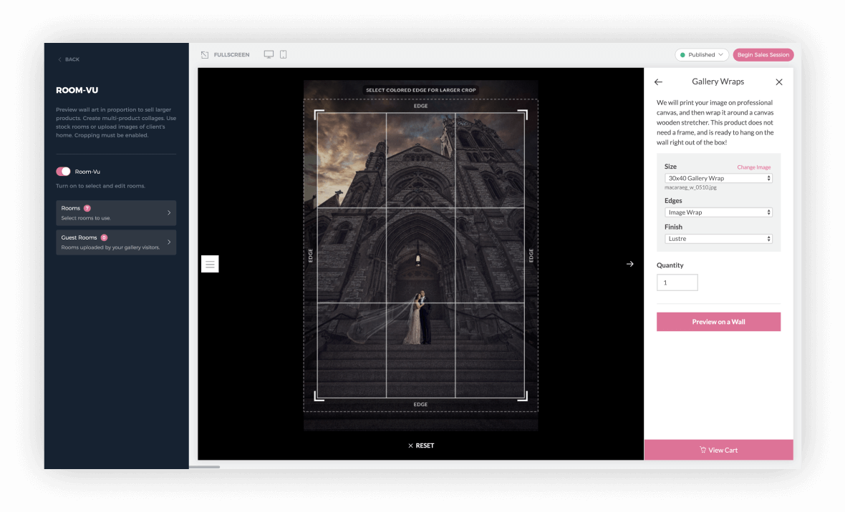Click the file name macaraeg_w_0510.jpg
Image resolution: width=845 pixels, height=512 pixels.
coord(690,187)
